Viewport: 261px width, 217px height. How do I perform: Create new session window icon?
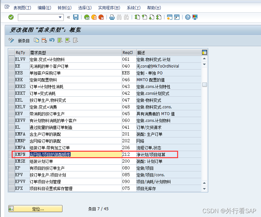tap(169, 17)
